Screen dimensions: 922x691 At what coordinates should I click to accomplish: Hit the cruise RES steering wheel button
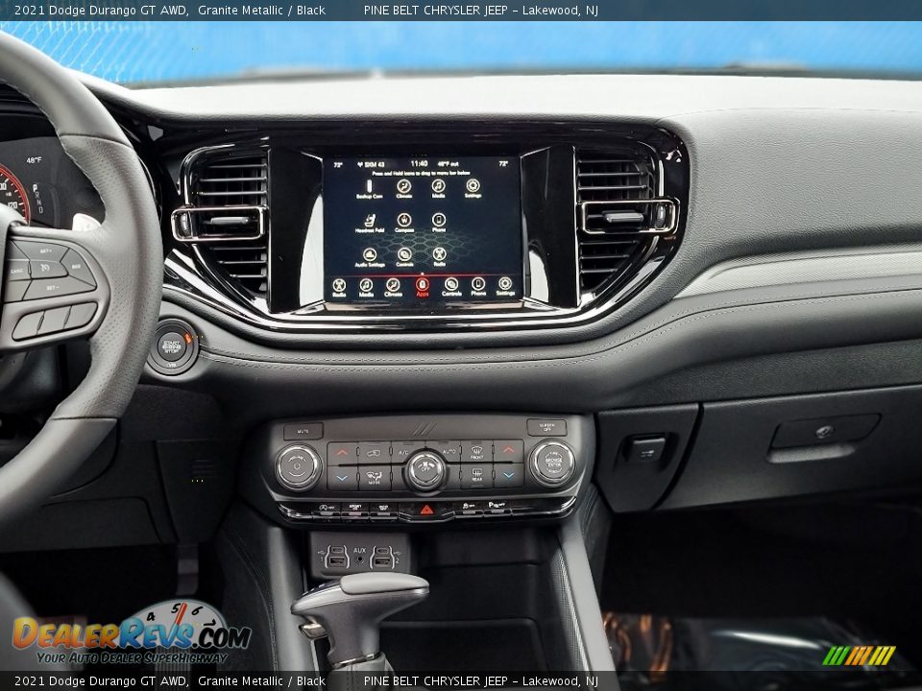pyautogui.click(x=79, y=268)
